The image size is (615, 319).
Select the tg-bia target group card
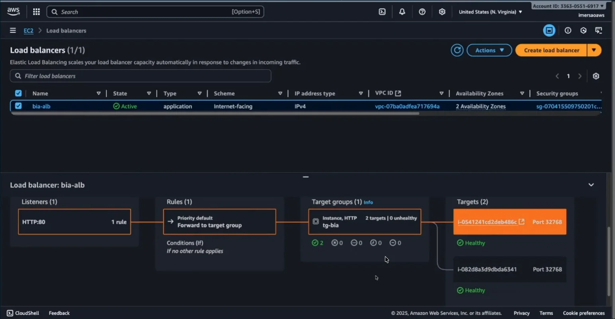click(x=365, y=222)
